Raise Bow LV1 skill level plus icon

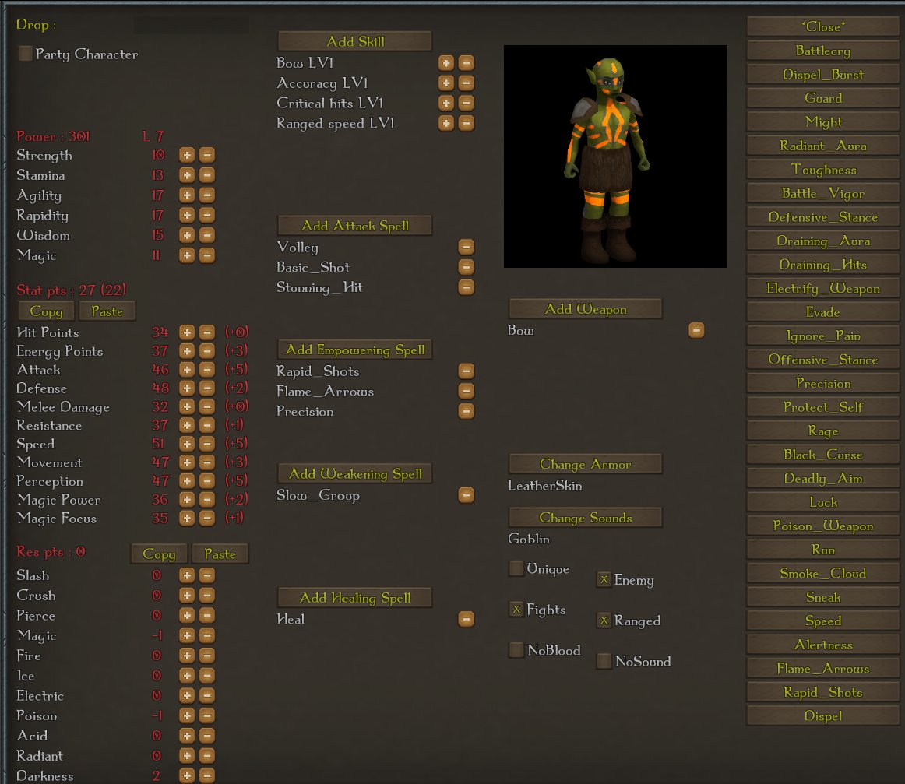tap(445, 63)
